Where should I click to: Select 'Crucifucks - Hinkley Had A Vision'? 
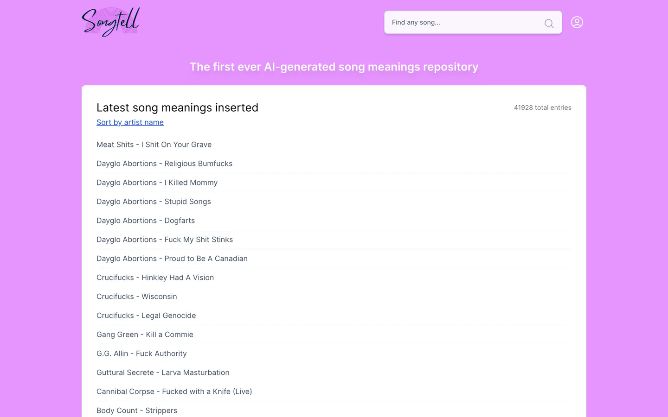tap(155, 278)
